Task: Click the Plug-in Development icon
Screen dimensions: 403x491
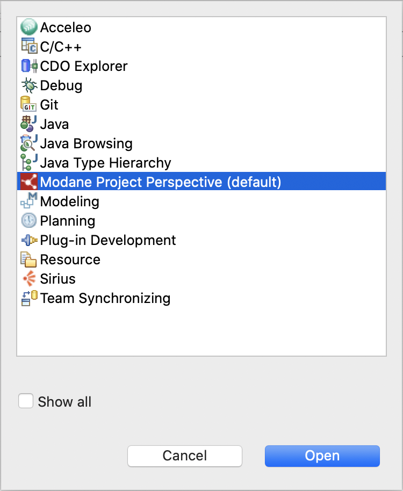Action: pos(29,240)
